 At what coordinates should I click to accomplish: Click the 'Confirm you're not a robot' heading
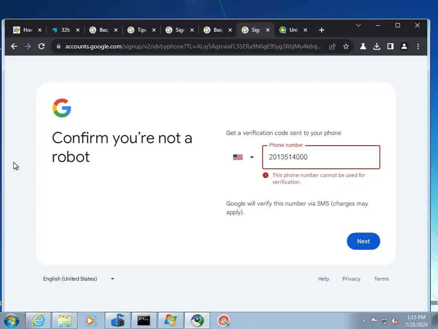(122, 147)
